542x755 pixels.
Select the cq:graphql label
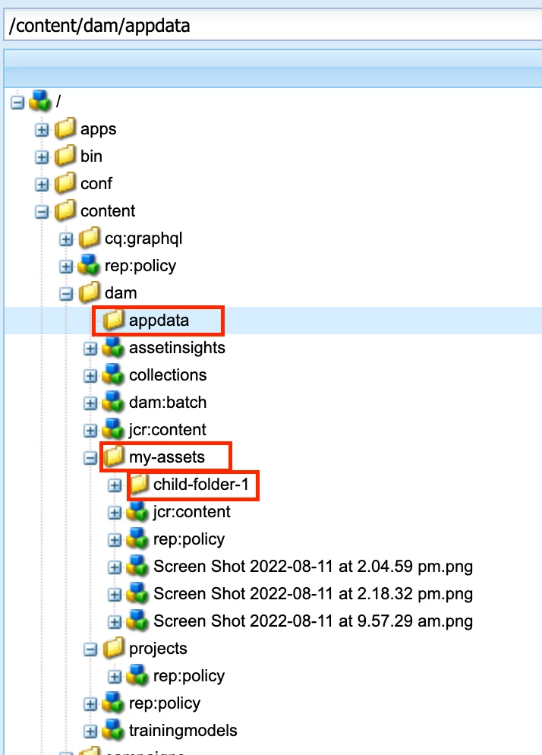coord(143,239)
